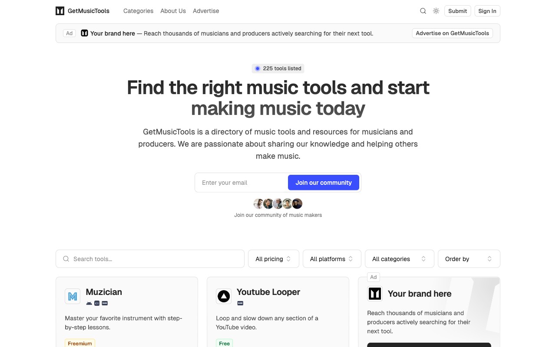Go to the About Us page
Image resolution: width=556 pixels, height=347 pixels.
tap(173, 11)
